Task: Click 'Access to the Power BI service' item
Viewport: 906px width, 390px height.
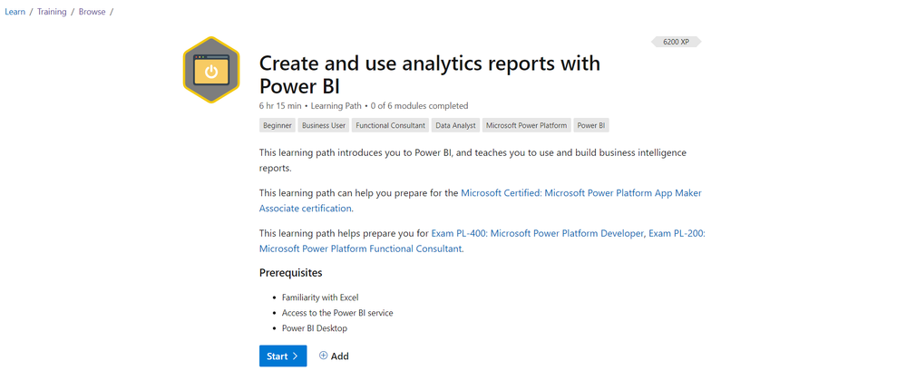Action: pyautogui.click(x=337, y=313)
